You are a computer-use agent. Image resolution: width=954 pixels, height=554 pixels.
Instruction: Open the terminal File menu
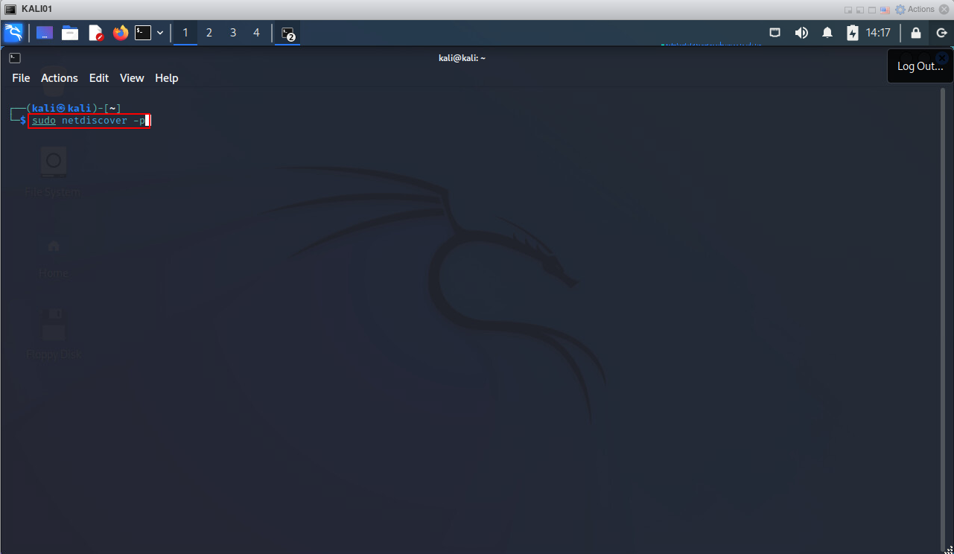coord(21,78)
